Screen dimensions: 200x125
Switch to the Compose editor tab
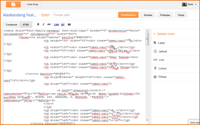pyautogui.click(x=11, y=25)
